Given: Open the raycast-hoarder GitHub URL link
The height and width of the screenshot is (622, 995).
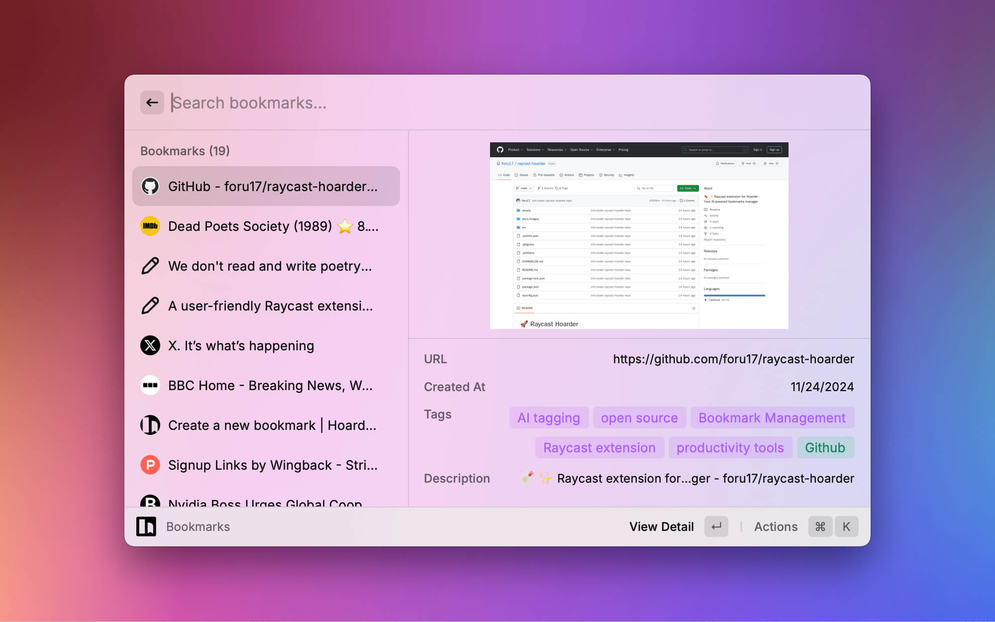Looking at the screenshot, I should [x=733, y=359].
